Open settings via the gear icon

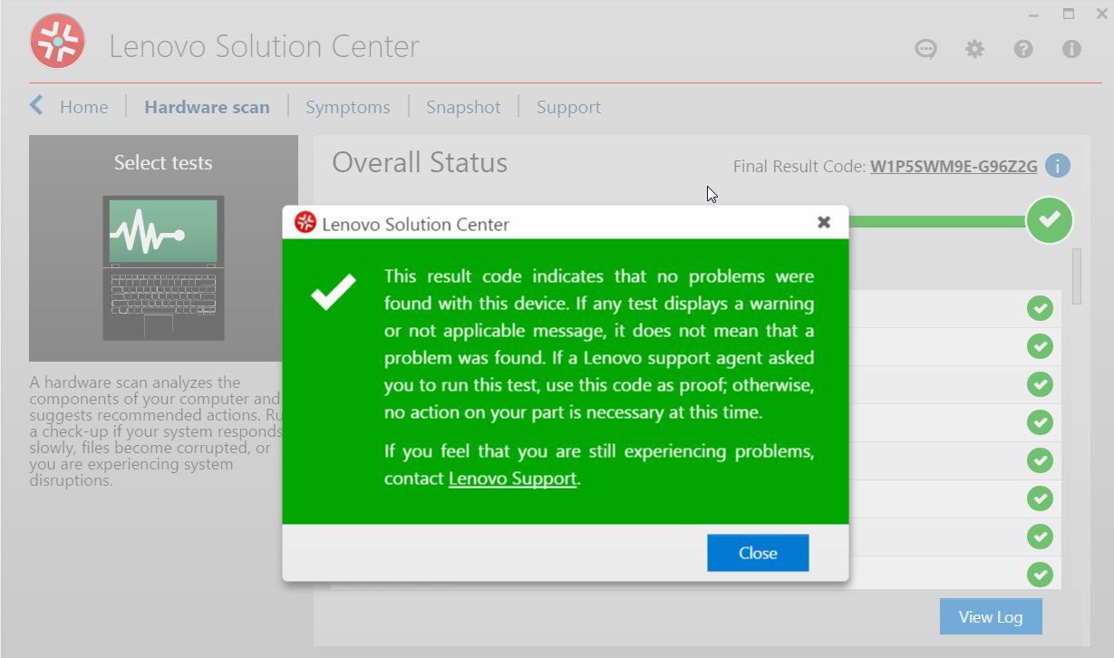click(974, 49)
